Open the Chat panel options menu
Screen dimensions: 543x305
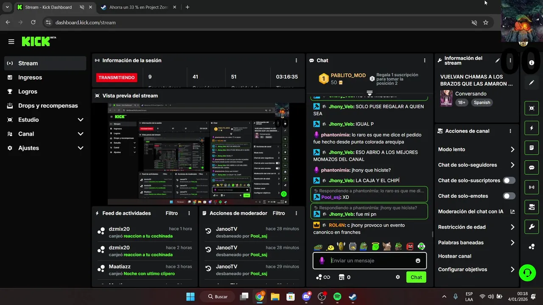coord(425,61)
